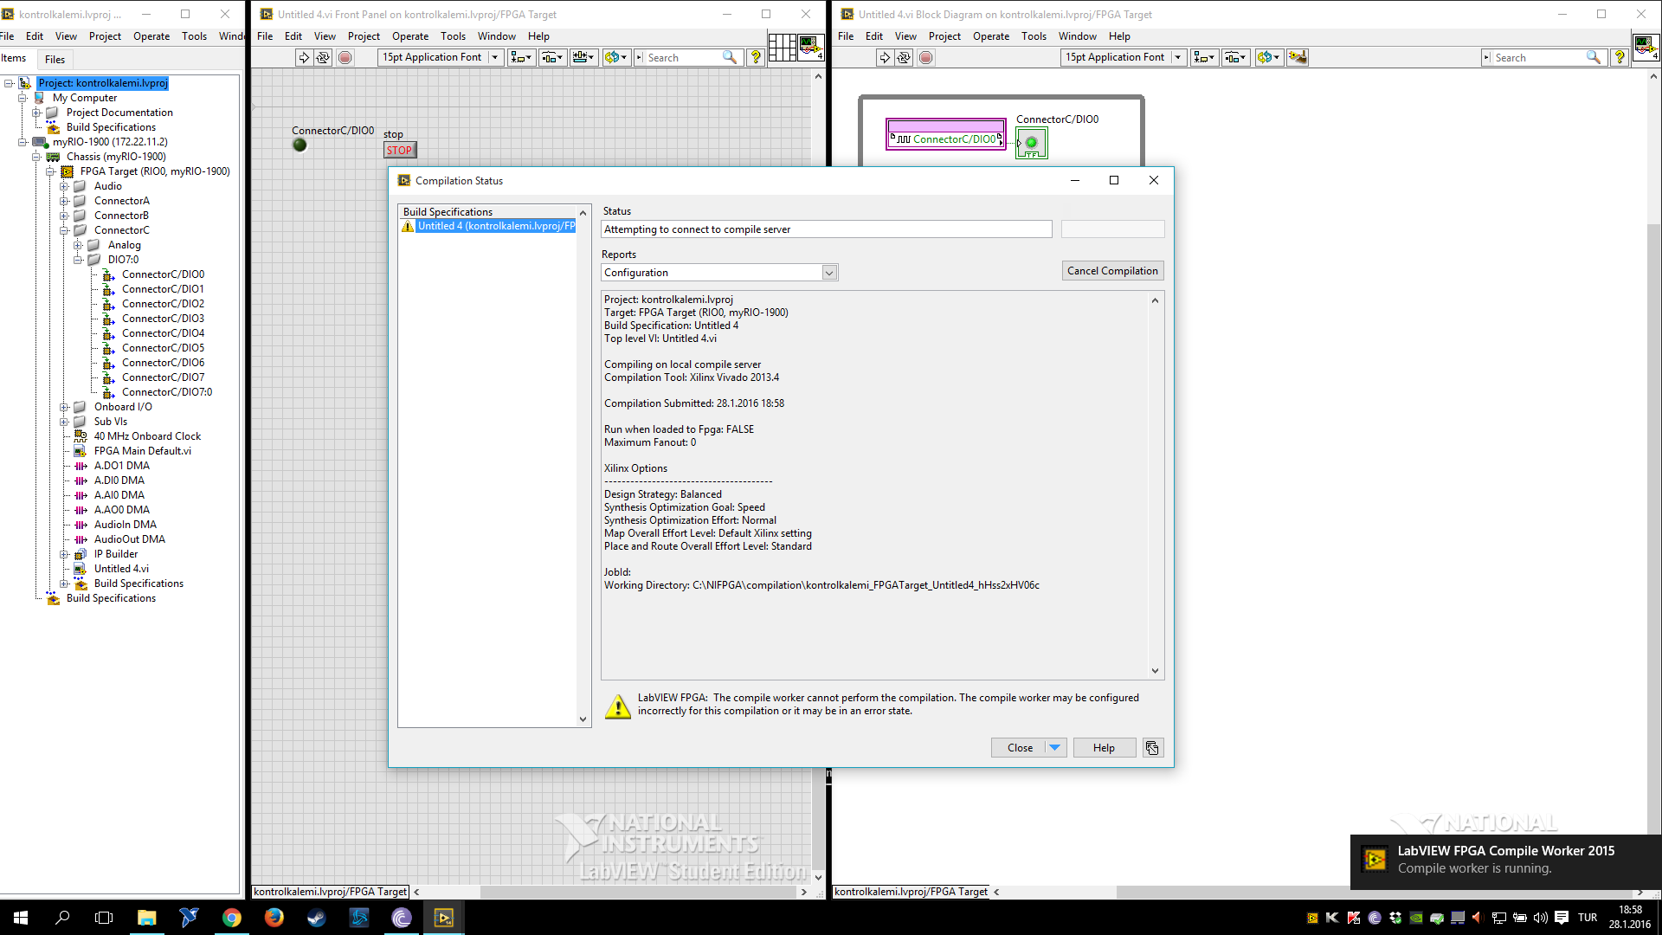The height and width of the screenshot is (935, 1662).
Task: Click Clean Up Diagram broom icon
Action: (1297, 57)
